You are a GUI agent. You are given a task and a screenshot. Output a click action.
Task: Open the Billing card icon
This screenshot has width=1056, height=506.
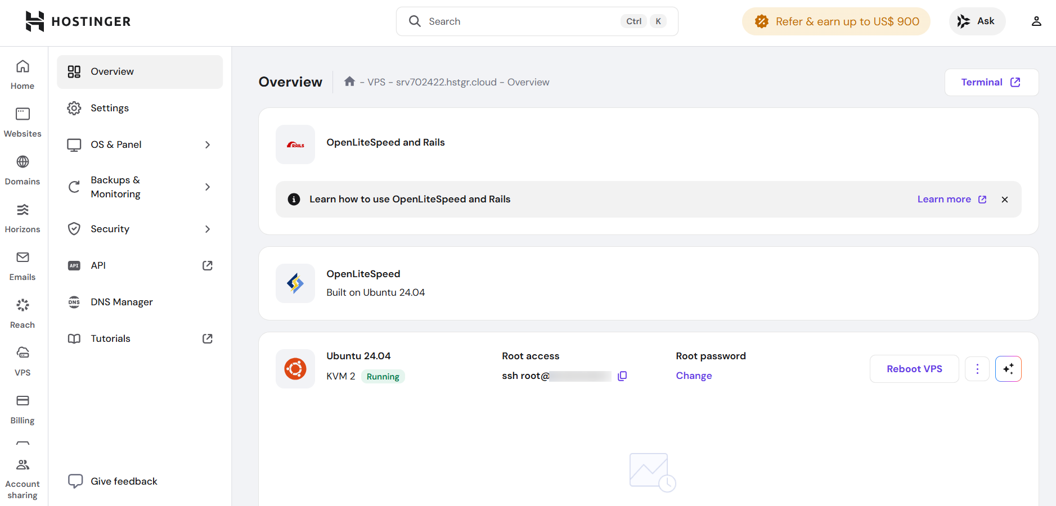[23, 401]
